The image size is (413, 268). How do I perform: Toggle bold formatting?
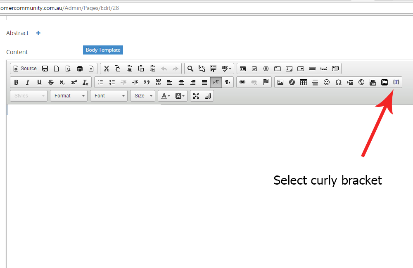(x=16, y=82)
